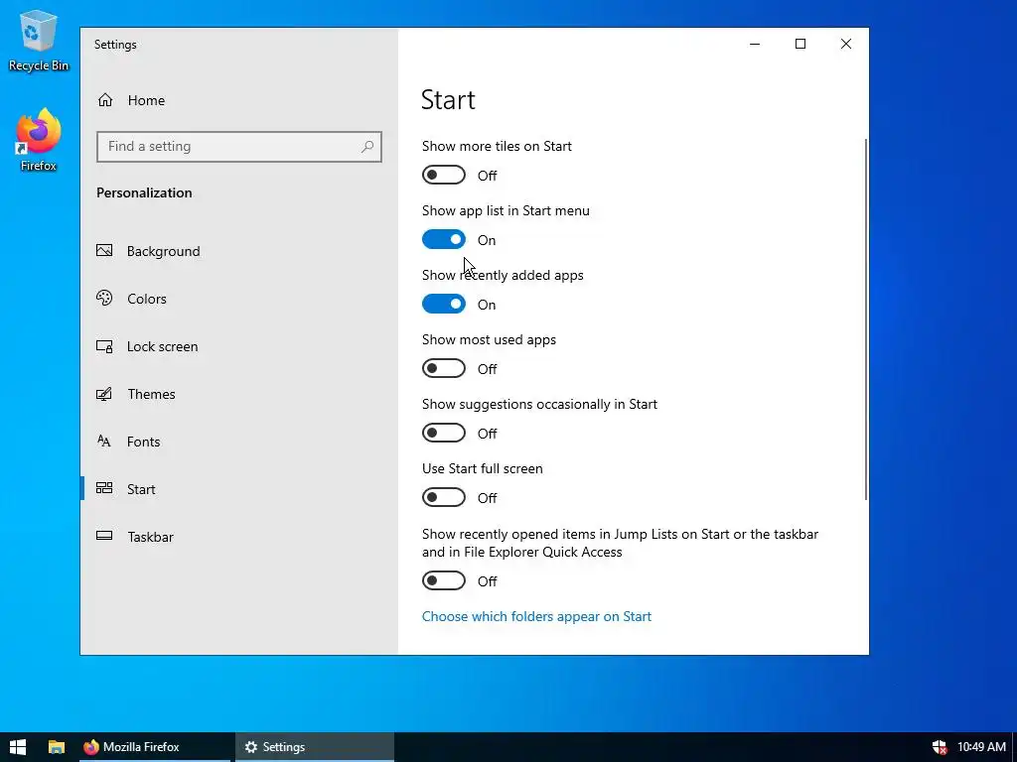Screen dimensions: 1017x762
Task: Open the Colors settings page
Action: click(238, 299)
